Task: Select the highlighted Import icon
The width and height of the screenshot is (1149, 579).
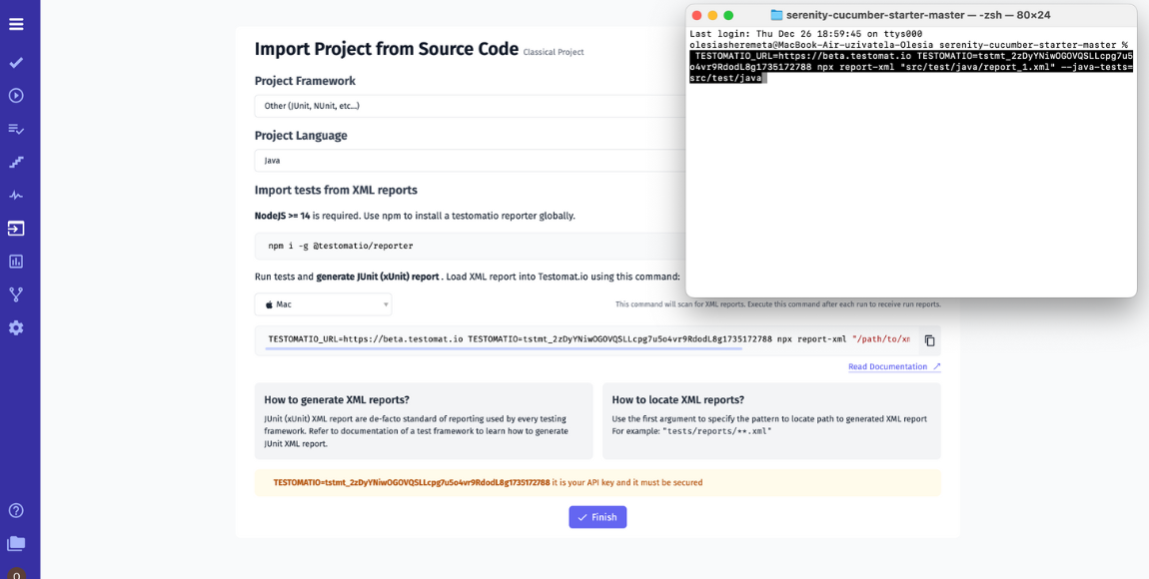Action: pyautogui.click(x=15, y=228)
